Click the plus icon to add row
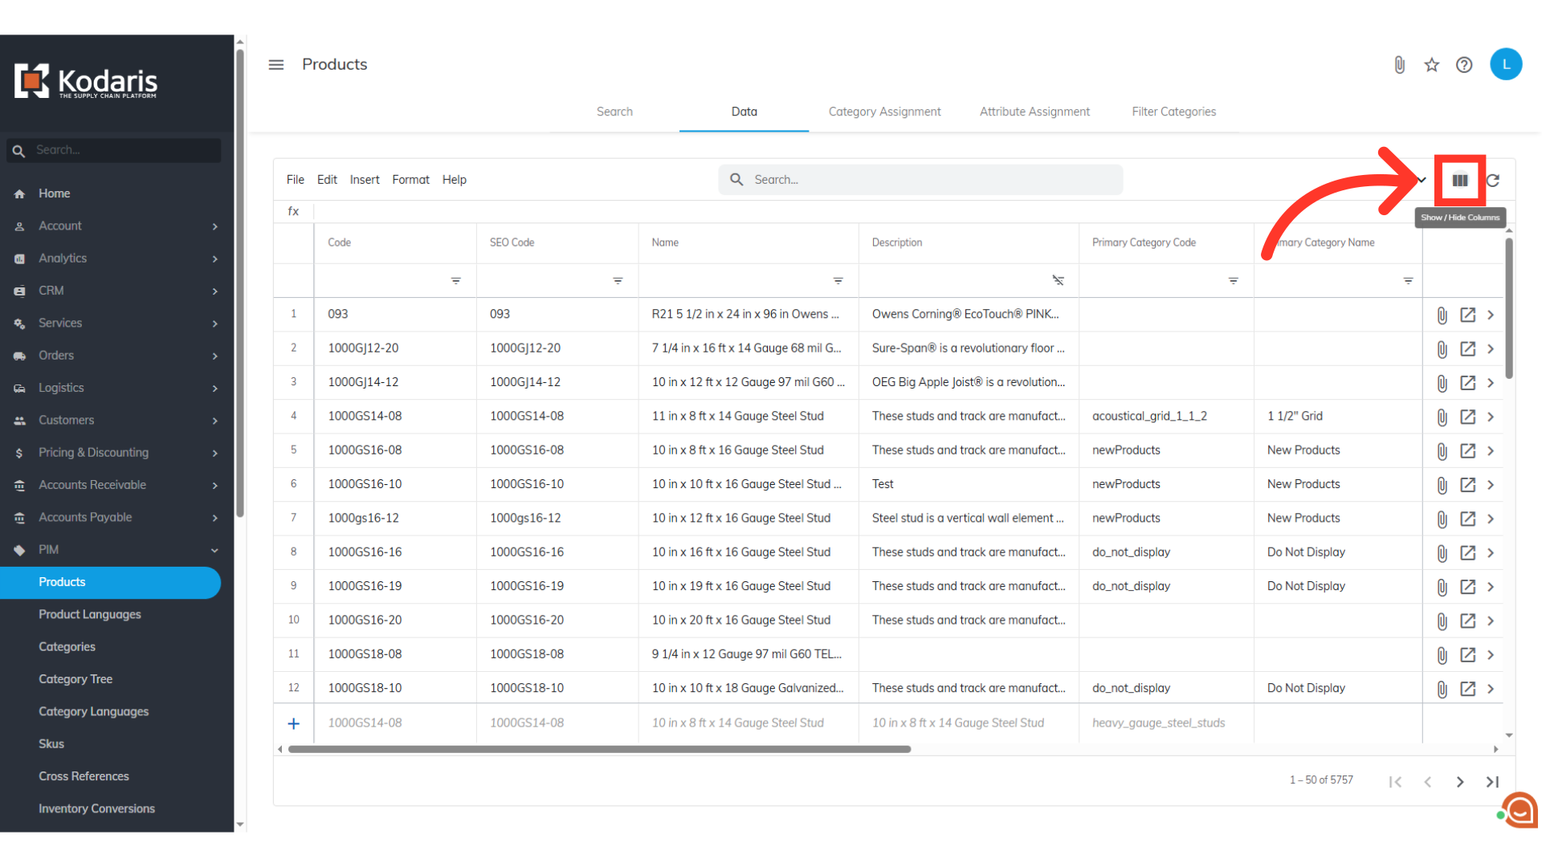1542x867 pixels. 294,723
